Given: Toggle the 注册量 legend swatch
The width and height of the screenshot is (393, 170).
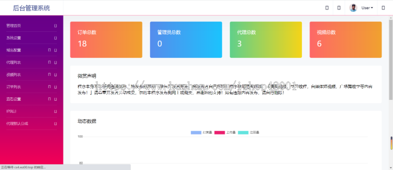Looking at the screenshot, I should point(243,133).
